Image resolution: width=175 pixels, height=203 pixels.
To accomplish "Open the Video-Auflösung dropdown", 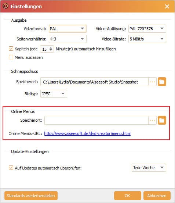I will (x=147, y=29).
